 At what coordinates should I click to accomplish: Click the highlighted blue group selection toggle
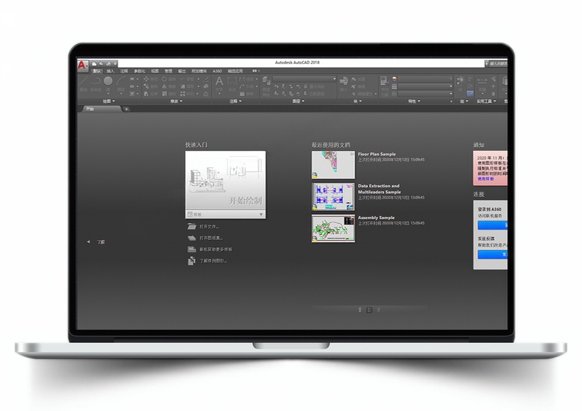470,94
